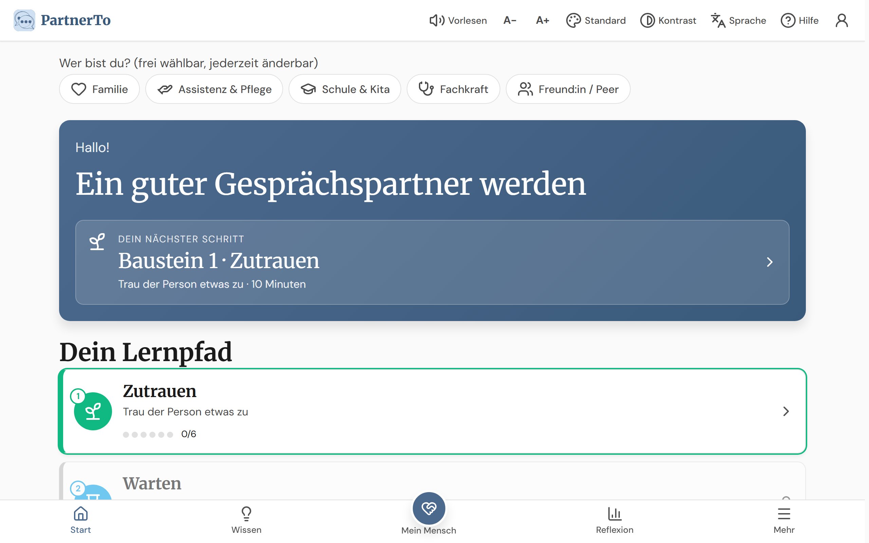
Task: Click the number 2 badge on Warten
Action: tap(78, 488)
